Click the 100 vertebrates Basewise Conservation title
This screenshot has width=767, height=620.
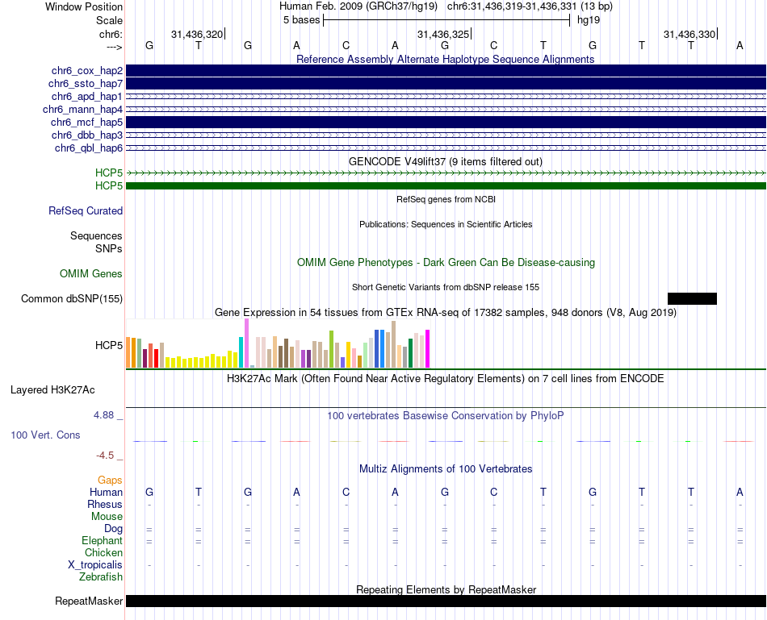[446, 416]
